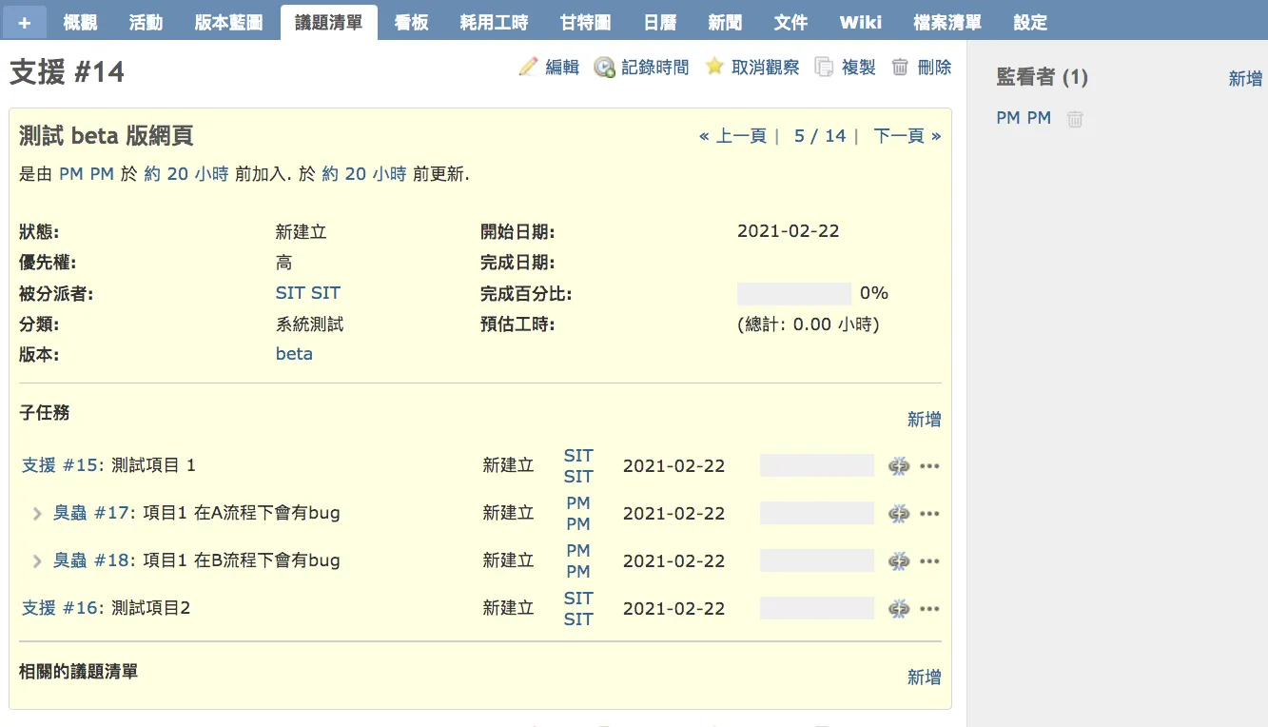Expand chevron beside 臭蟲 #17

click(x=37, y=514)
